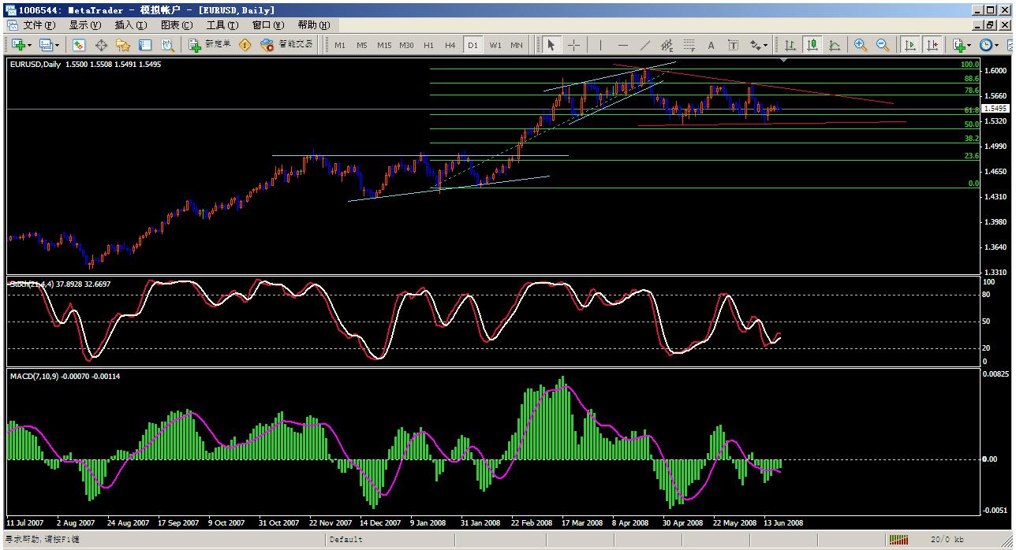Open the 工具 (Tools) menu
Screen dimensions: 1016x550
pyautogui.click(x=222, y=25)
